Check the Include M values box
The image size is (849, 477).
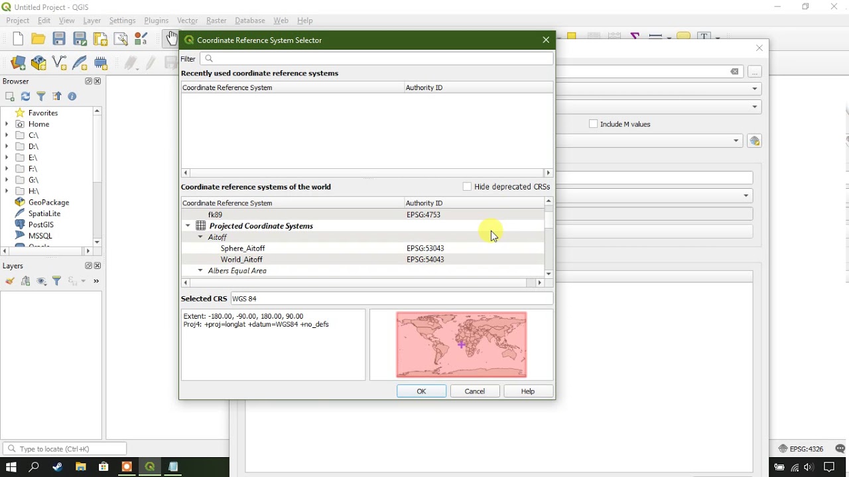point(594,124)
